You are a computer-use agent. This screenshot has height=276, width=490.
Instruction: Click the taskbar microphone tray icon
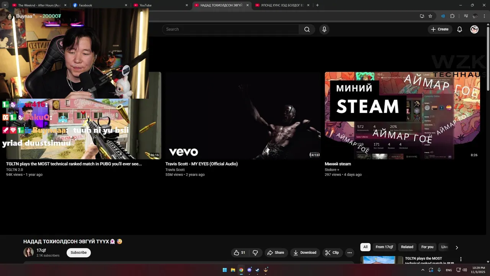439,270
